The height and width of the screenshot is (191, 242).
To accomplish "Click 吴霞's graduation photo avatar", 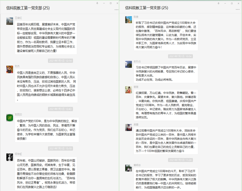I will click(x=128, y=127).
